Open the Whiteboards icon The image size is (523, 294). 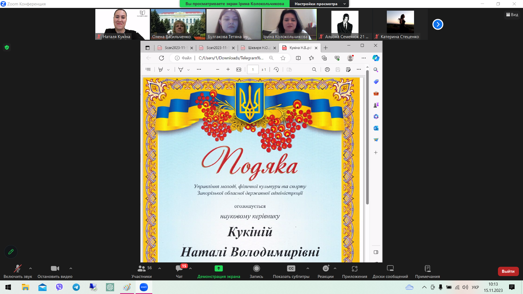coord(390,268)
